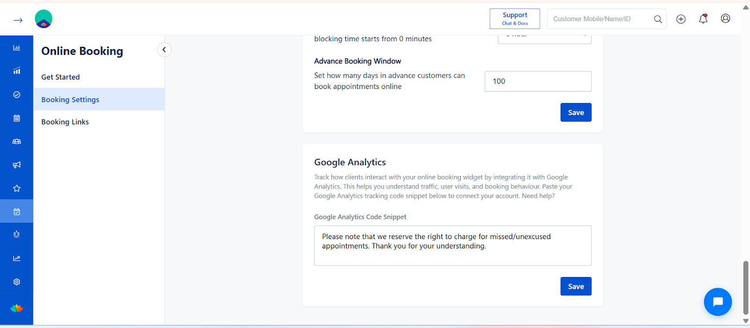This screenshot has height=328, width=750.
Task: Click the page vertical scrollbar thumb
Action: [x=746, y=288]
